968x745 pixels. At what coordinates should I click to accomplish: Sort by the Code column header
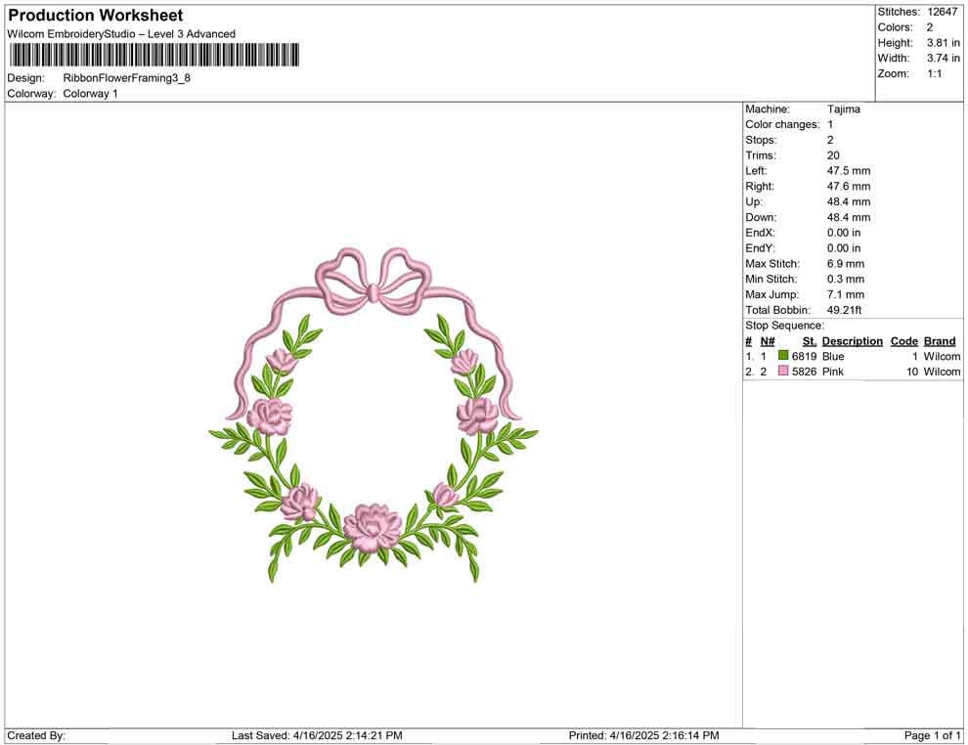click(904, 340)
